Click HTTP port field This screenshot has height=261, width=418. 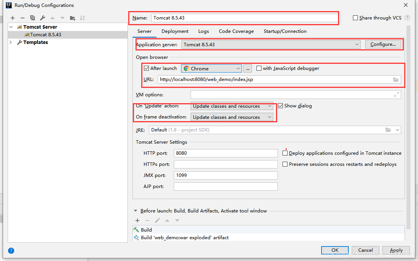[225, 153]
